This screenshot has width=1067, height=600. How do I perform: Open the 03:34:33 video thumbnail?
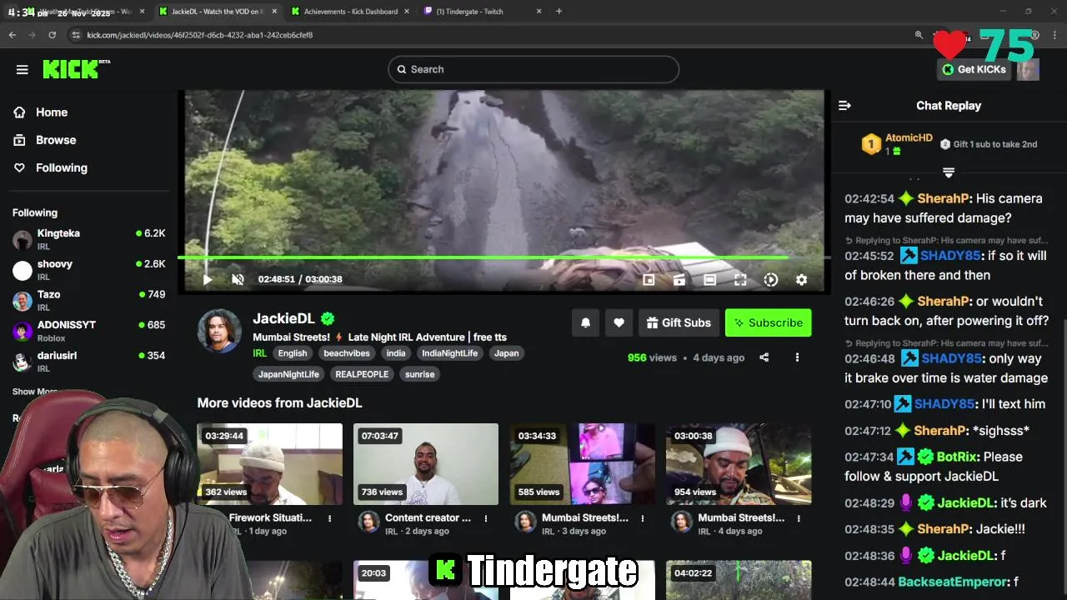click(x=583, y=464)
